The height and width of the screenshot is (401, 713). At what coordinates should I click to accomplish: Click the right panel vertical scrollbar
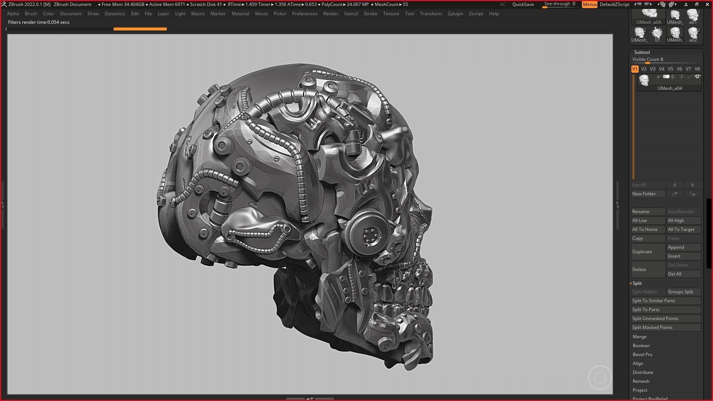[x=709, y=234]
